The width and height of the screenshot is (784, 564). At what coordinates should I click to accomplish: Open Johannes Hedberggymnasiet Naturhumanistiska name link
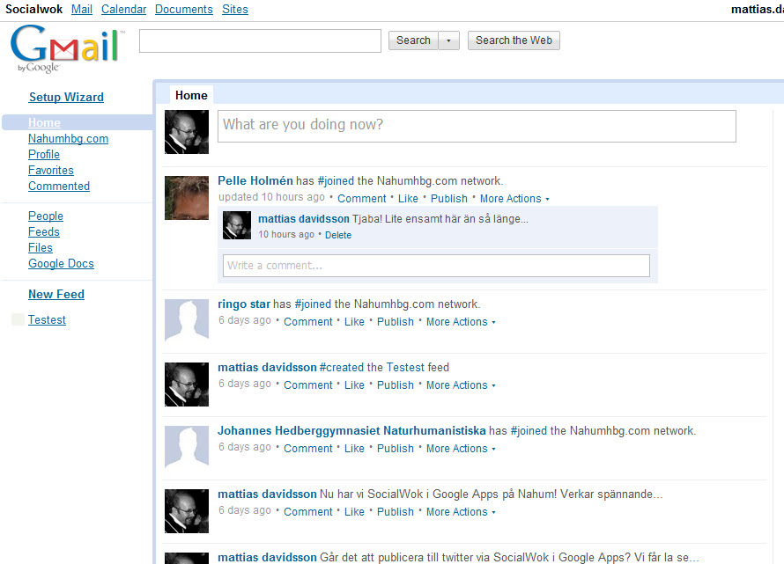click(351, 430)
